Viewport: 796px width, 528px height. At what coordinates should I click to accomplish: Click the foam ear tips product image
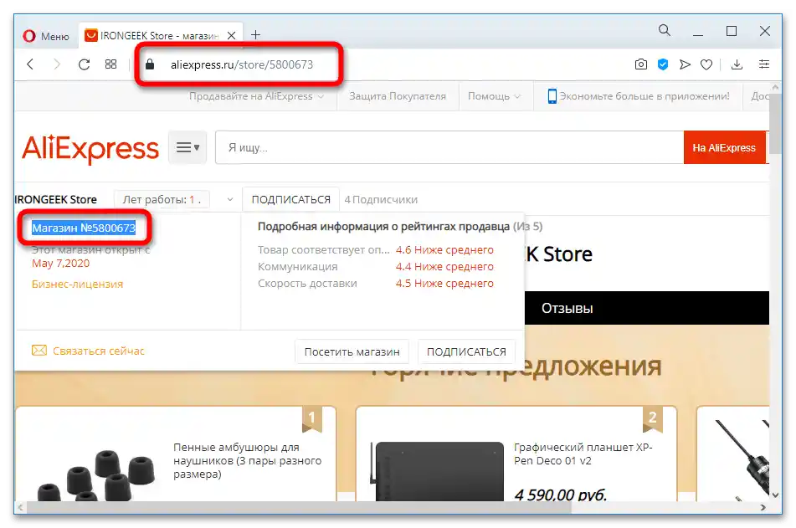[96, 474]
